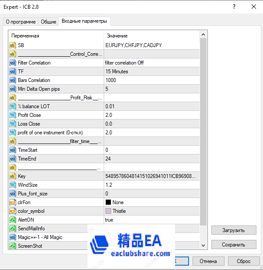Click the double-type icon beside % balance LOT

[x=12, y=106]
